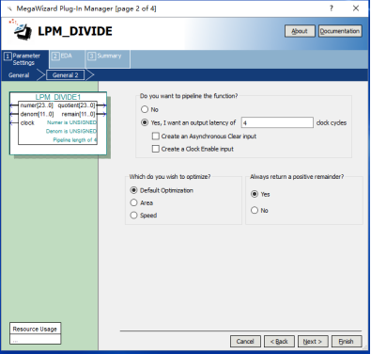Cancel the MegaWizard

(x=245, y=342)
